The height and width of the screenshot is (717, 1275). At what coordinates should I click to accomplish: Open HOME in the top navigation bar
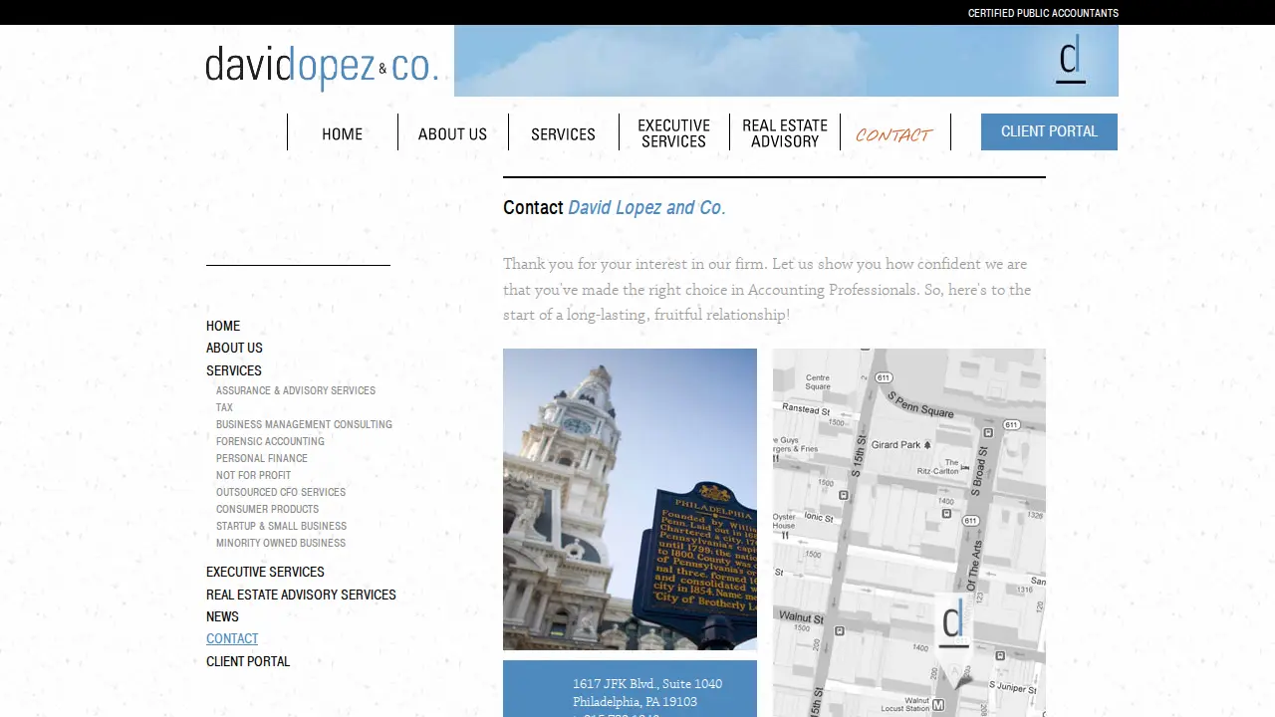343,133
